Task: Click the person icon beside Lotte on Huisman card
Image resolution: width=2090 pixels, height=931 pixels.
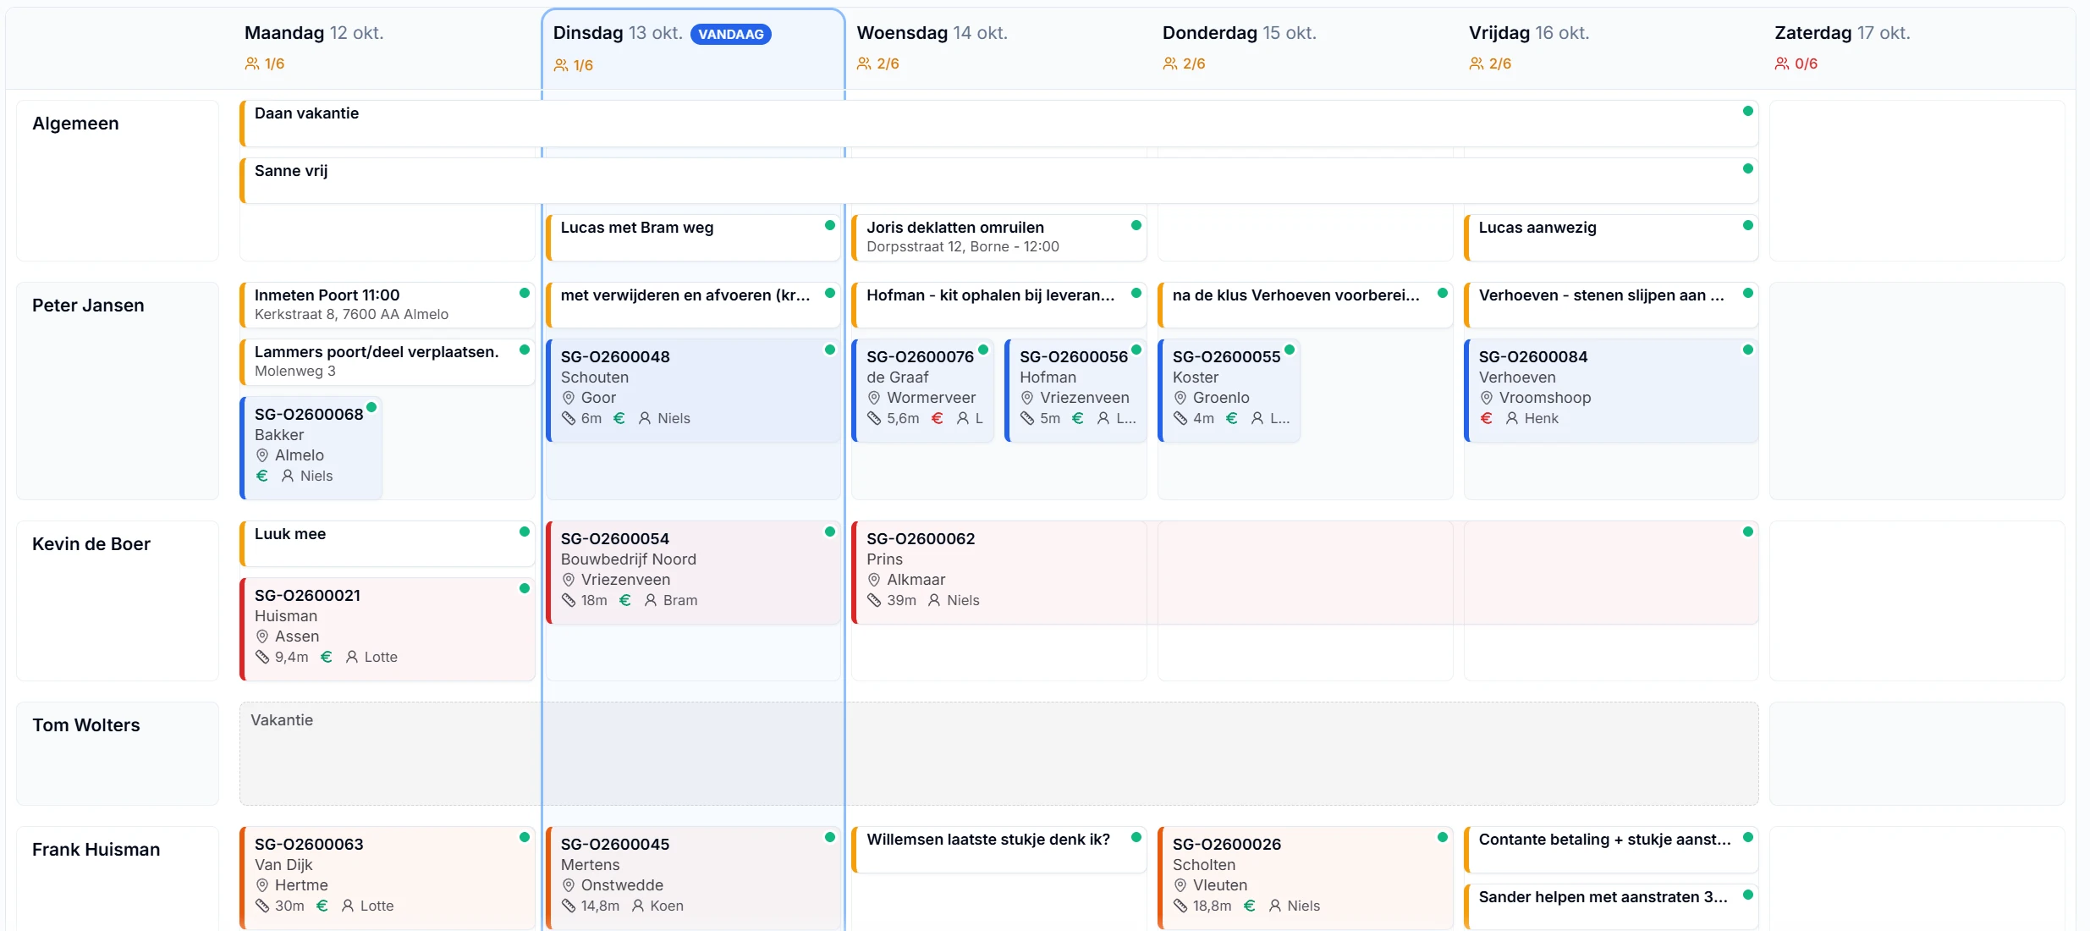Action: 352,657
